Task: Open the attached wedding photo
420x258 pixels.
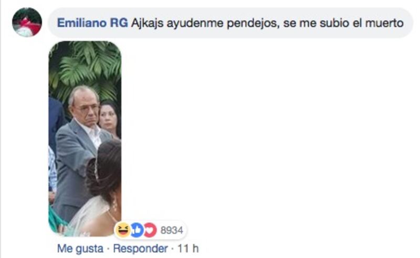Action: coord(85,138)
